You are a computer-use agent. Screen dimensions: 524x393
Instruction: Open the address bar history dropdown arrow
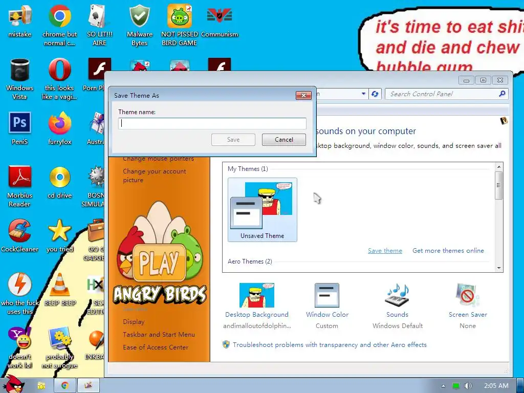[363, 94]
